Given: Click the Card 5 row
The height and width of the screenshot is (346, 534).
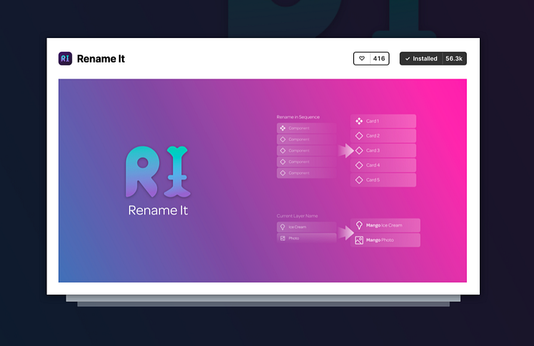Looking at the screenshot, I should pyautogui.click(x=383, y=180).
